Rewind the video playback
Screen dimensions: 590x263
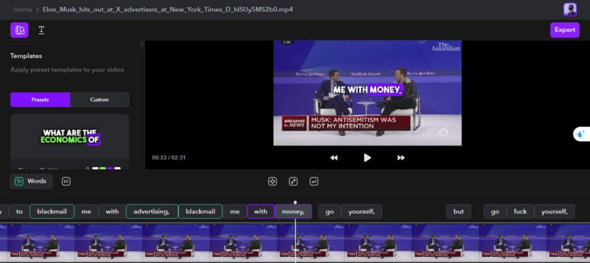334,157
